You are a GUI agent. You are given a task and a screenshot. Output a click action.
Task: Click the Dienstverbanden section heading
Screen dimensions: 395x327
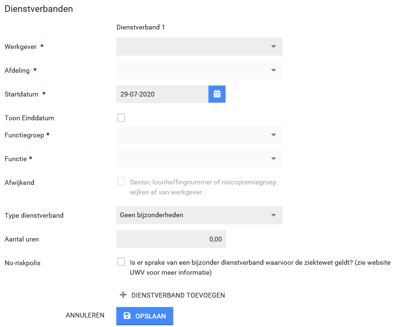pyautogui.click(x=39, y=9)
